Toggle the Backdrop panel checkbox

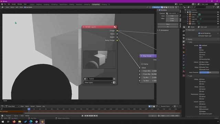click(159, 10)
